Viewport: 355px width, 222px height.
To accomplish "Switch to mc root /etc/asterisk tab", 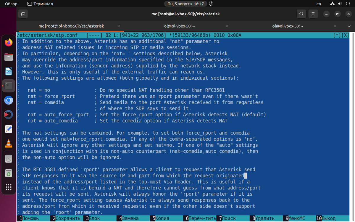I will [x=71, y=26].
